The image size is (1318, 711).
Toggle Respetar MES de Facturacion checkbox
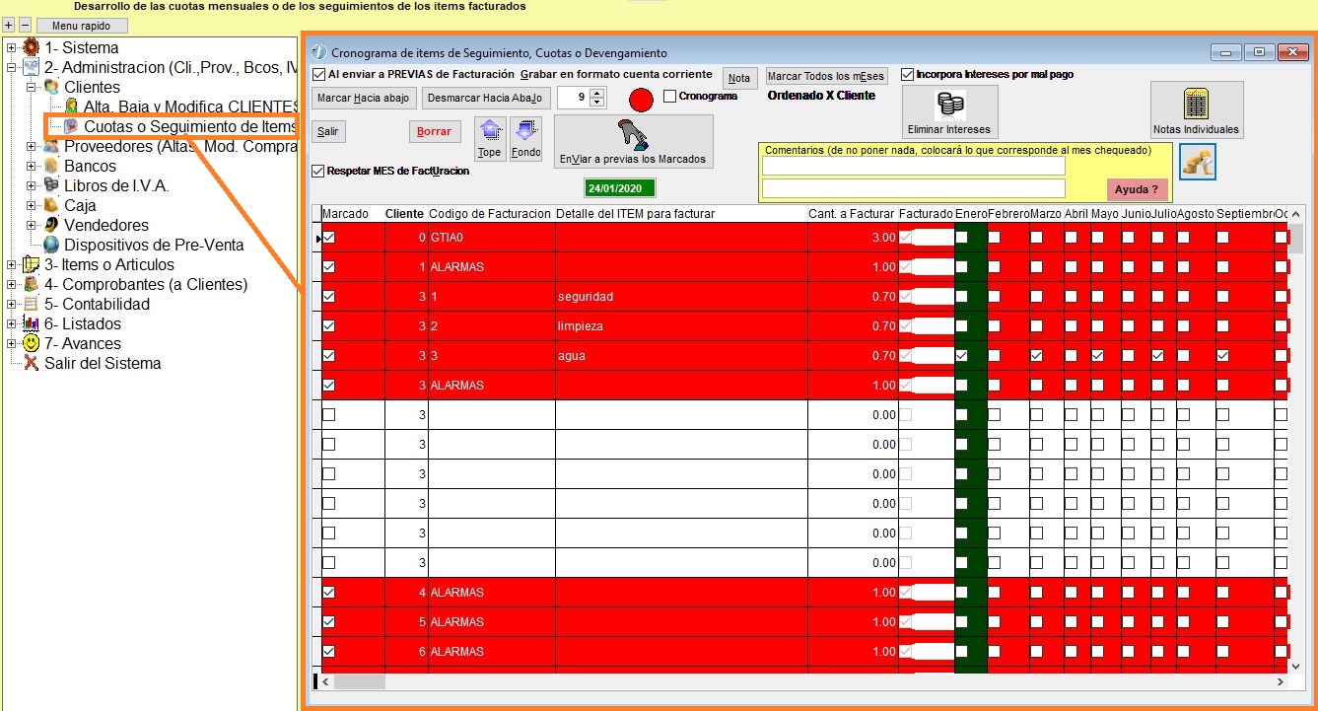318,171
